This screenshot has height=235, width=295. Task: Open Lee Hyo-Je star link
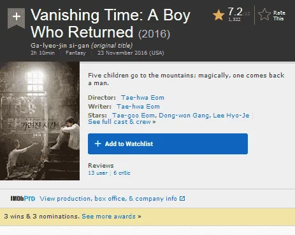point(231,116)
